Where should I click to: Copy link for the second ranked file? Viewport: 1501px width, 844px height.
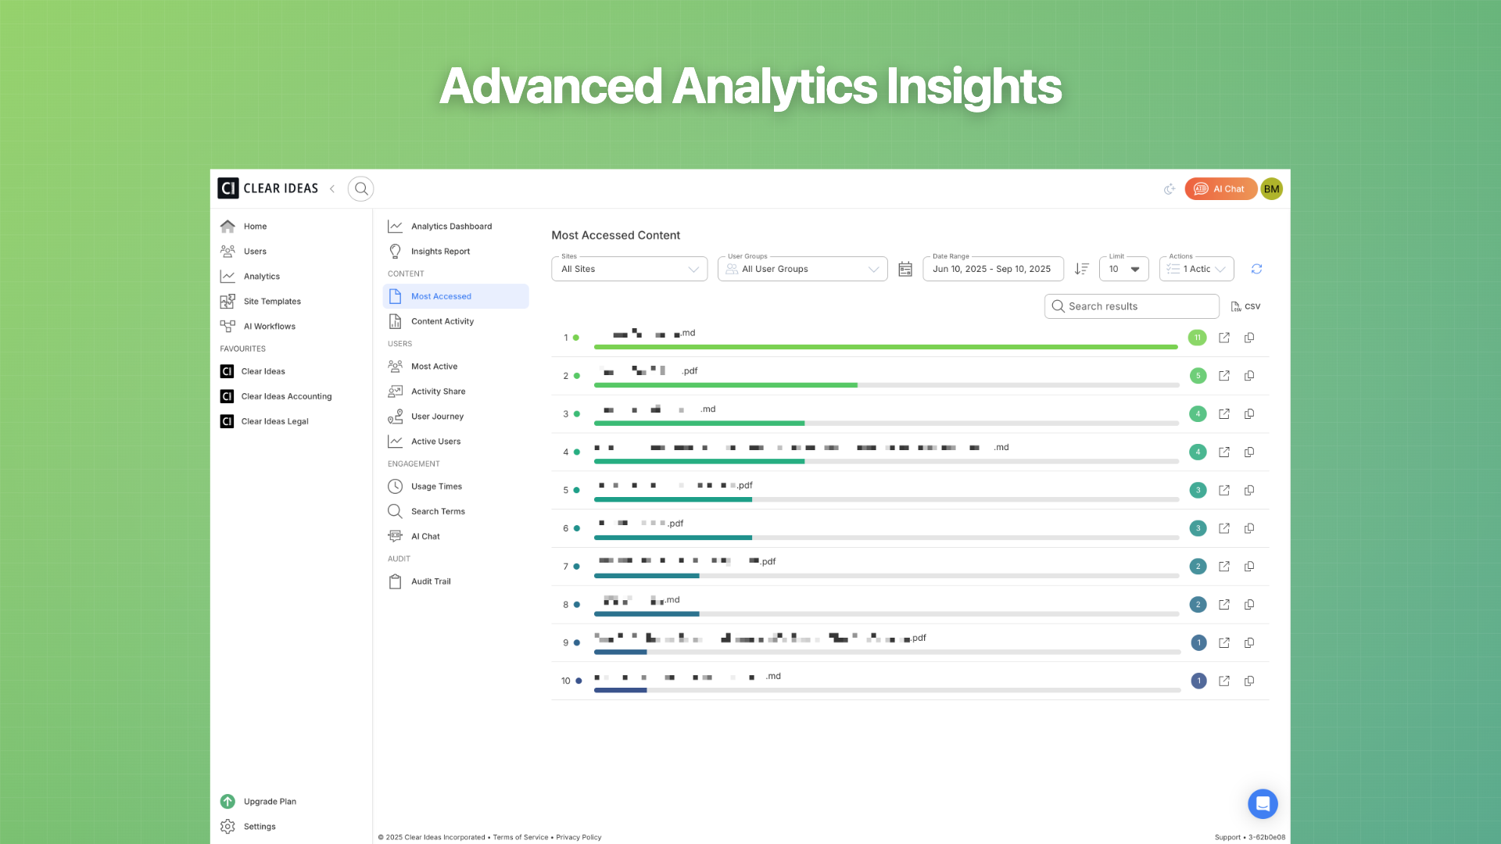pyautogui.click(x=1249, y=376)
